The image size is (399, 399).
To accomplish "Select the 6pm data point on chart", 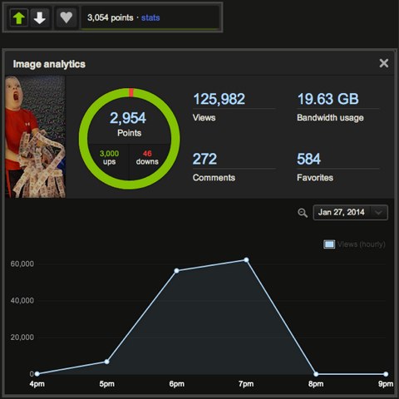I will [x=176, y=270].
